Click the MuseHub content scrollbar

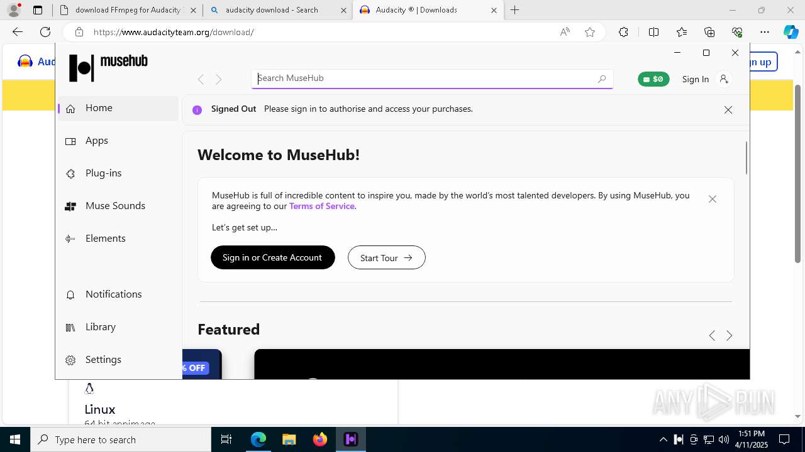pos(747,158)
